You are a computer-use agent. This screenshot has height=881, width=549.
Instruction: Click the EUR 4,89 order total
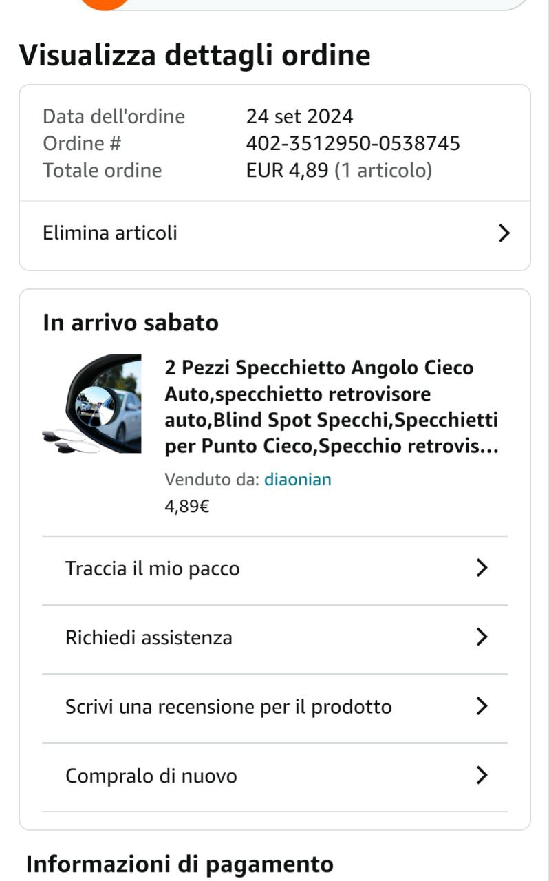[x=287, y=171]
